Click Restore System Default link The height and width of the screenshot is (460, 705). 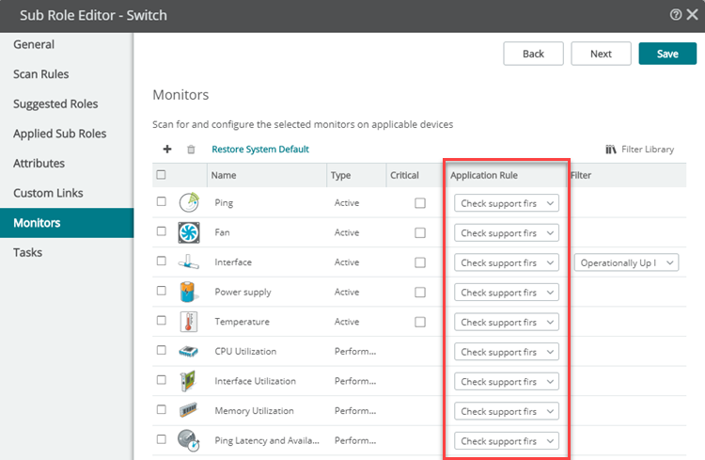[x=260, y=149]
